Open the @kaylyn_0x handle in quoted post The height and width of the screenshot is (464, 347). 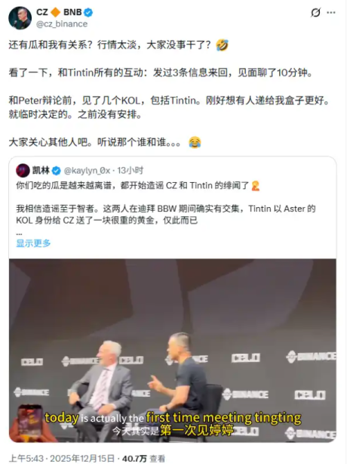(x=87, y=171)
